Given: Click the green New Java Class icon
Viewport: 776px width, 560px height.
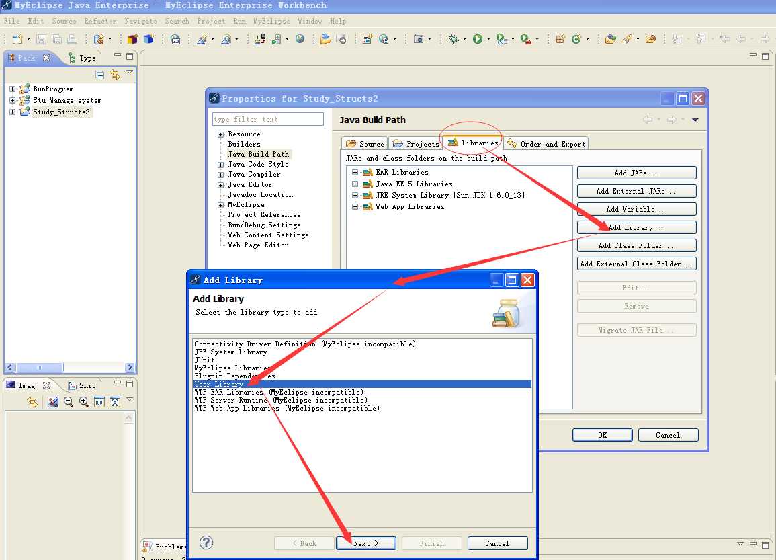Looking at the screenshot, I should tap(576, 39).
